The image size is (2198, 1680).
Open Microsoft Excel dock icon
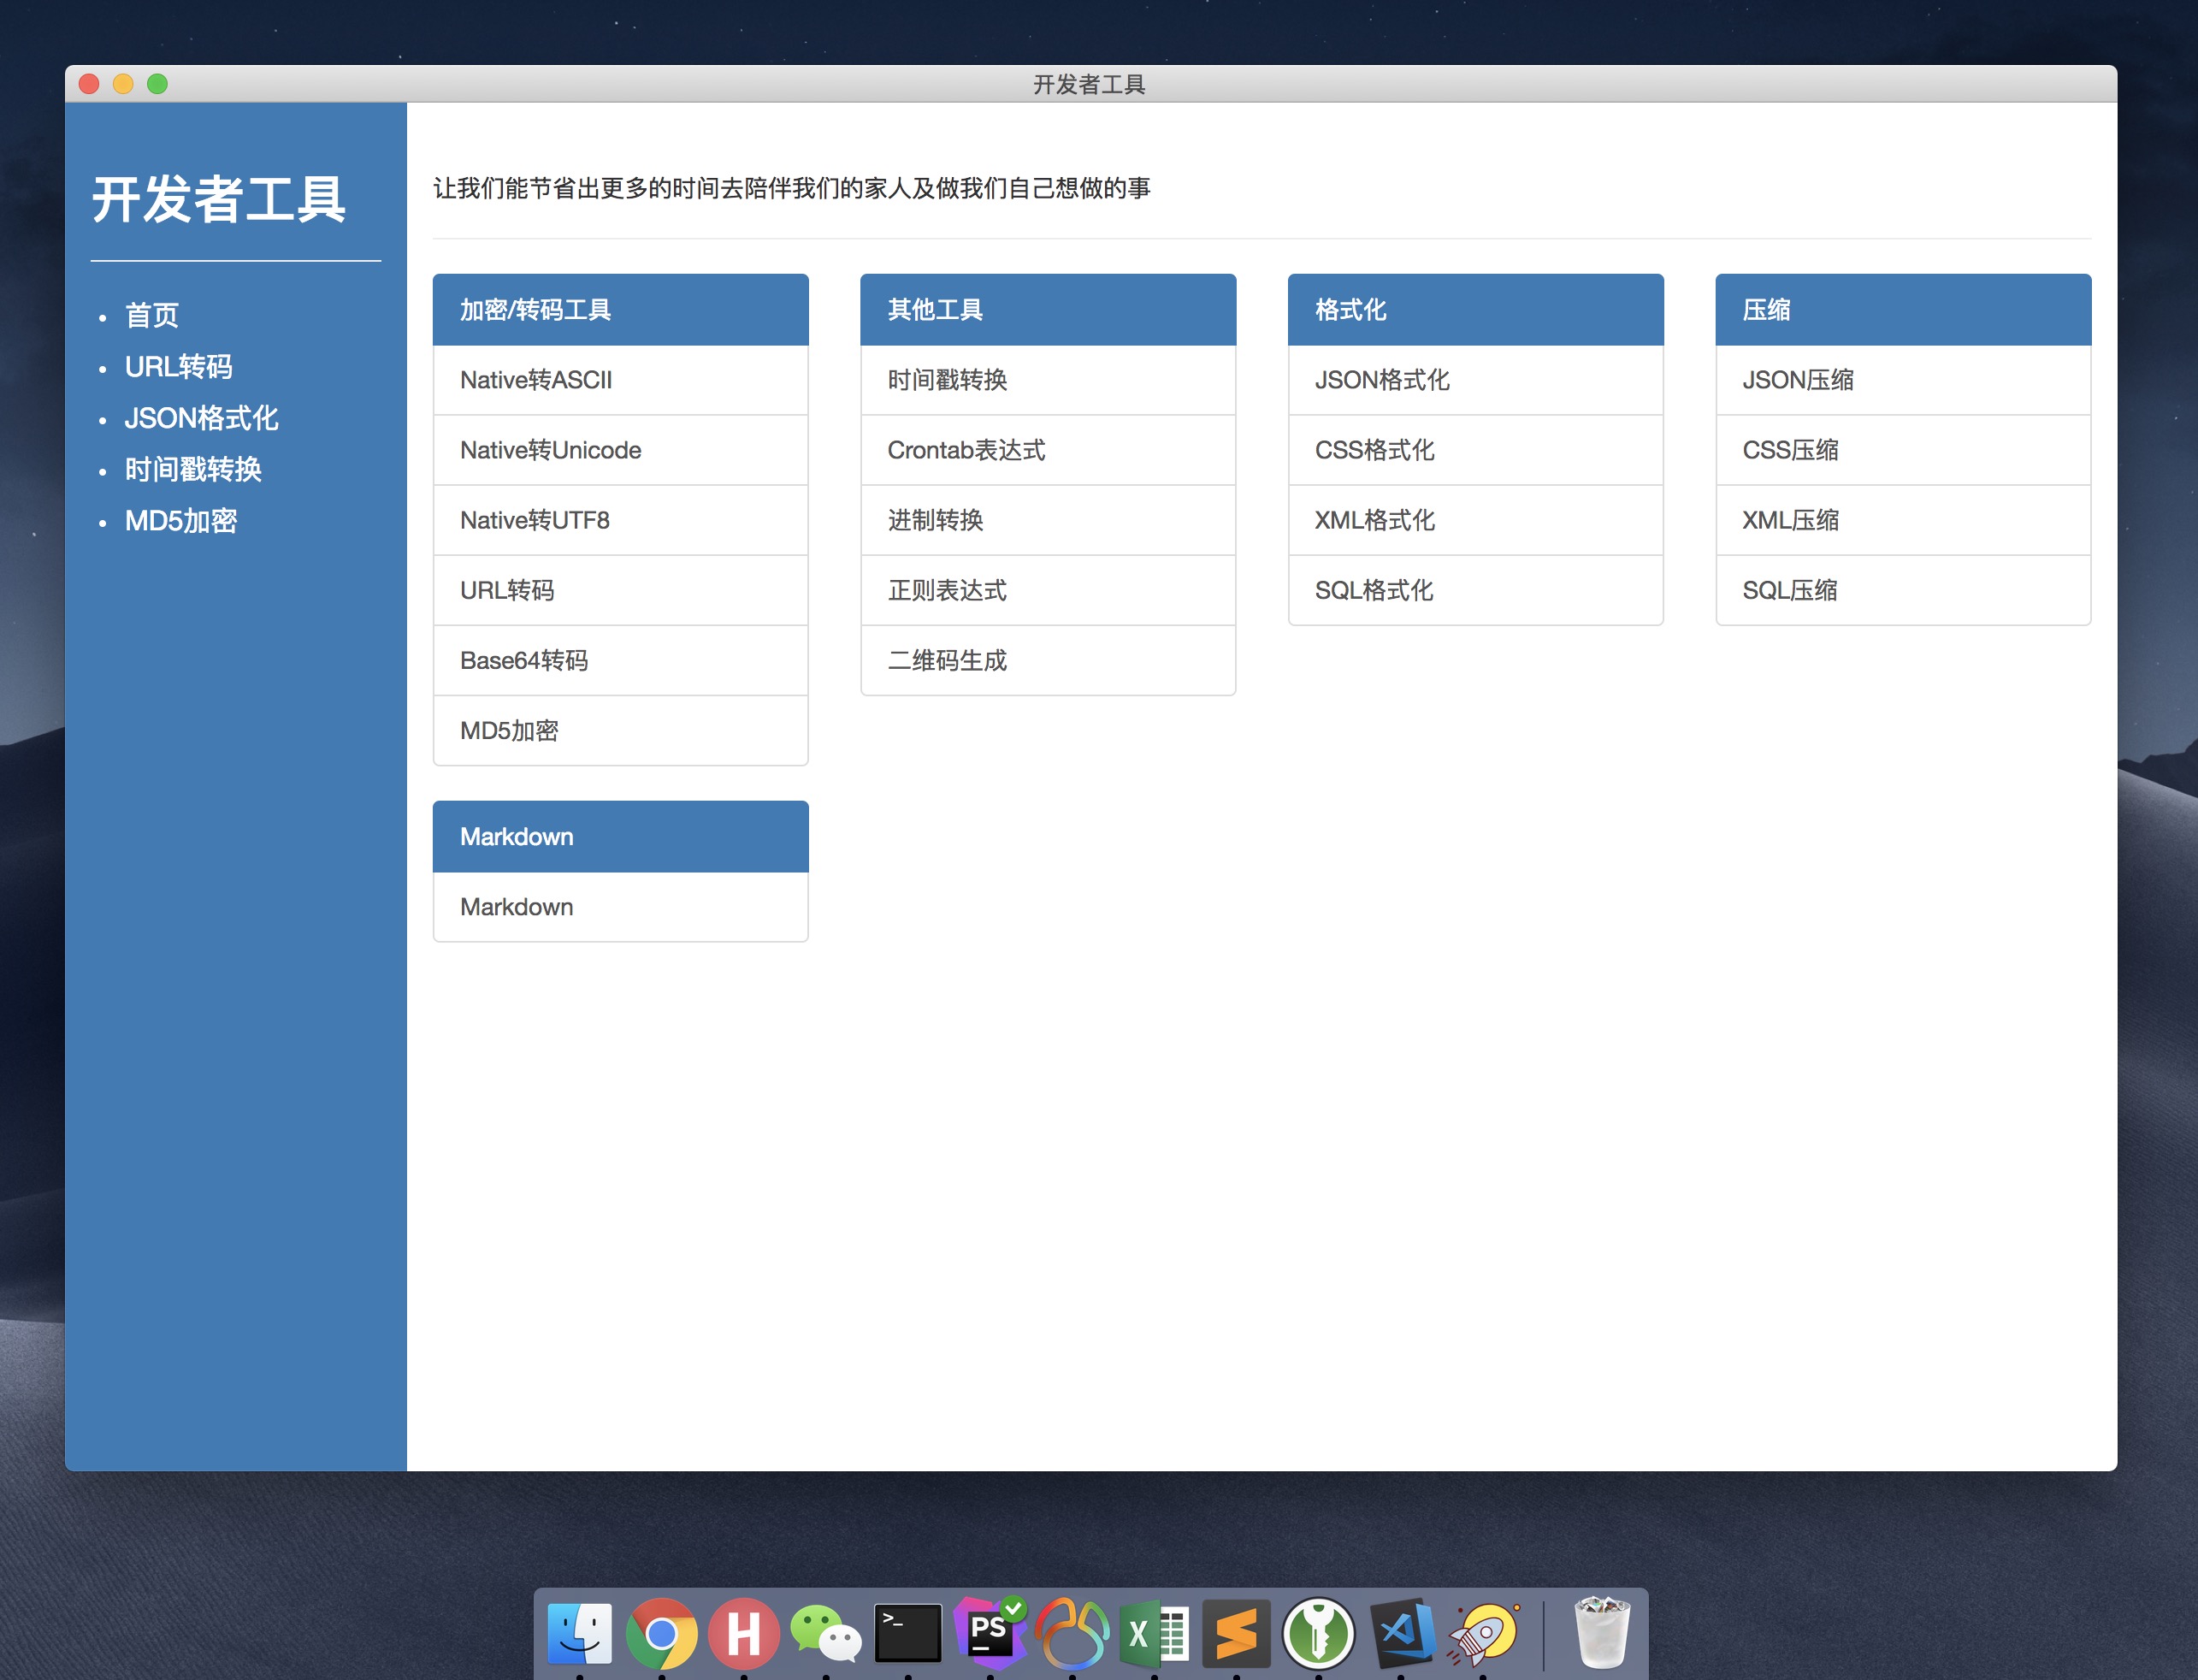(x=1154, y=1634)
